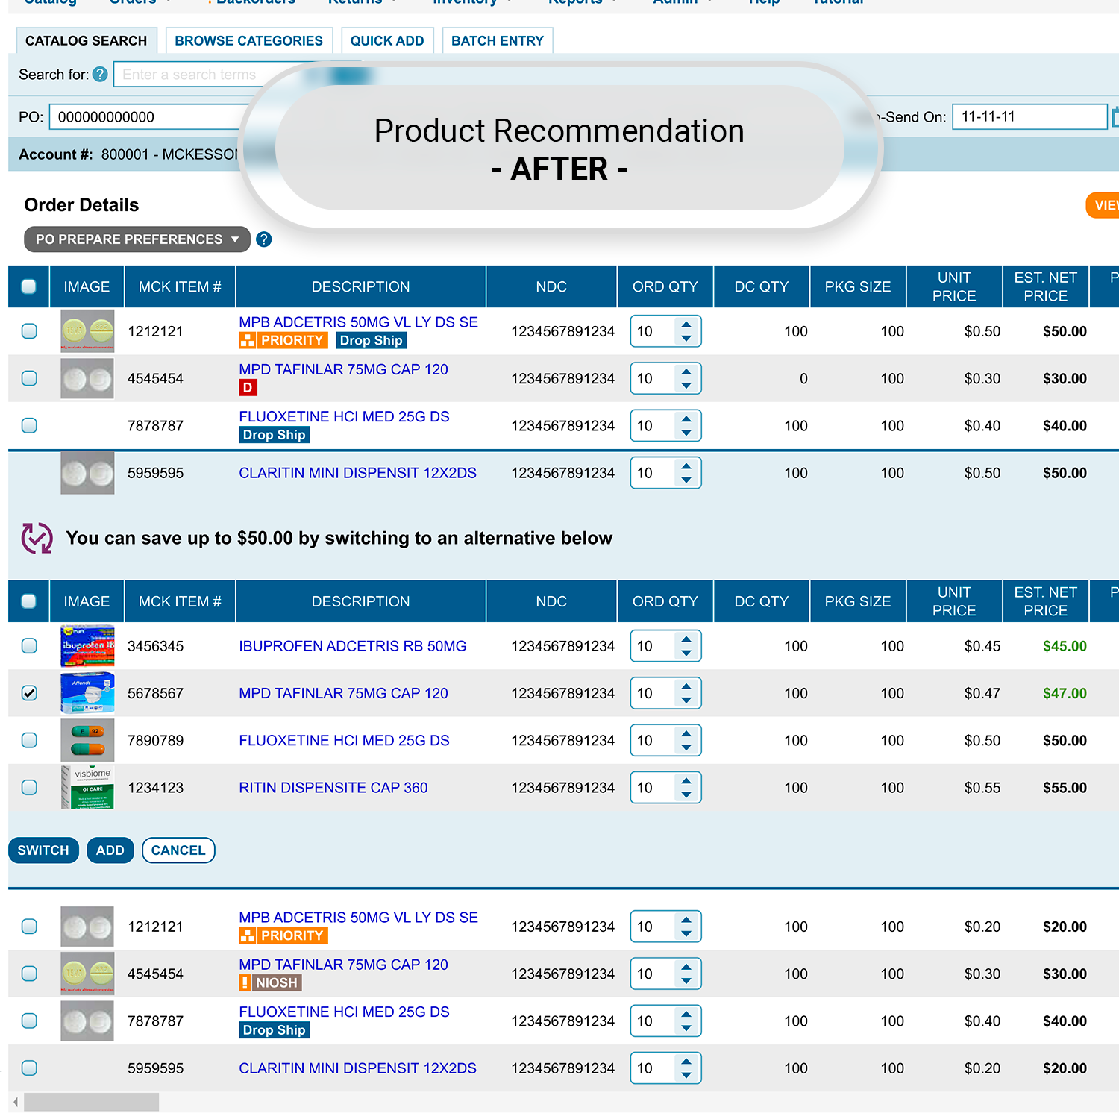Image resolution: width=1119 pixels, height=1119 pixels.
Task: Tick the checkbox in the CLARITIN MINI DISPENSIT row
Action: click(29, 1068)
